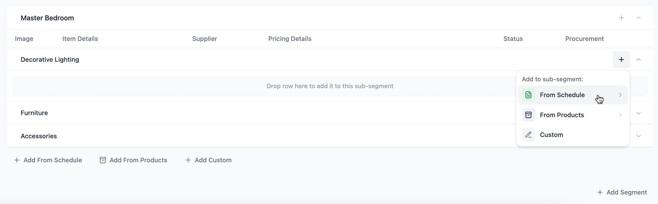
Task: Click the plus icon before Add From Schedule
Action: (x=17, y=160)
